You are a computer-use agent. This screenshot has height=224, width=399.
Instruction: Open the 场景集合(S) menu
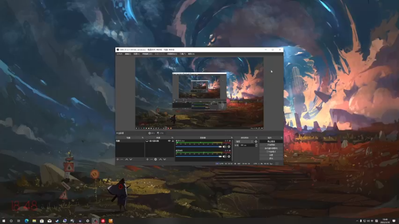(x=172, y=54)
